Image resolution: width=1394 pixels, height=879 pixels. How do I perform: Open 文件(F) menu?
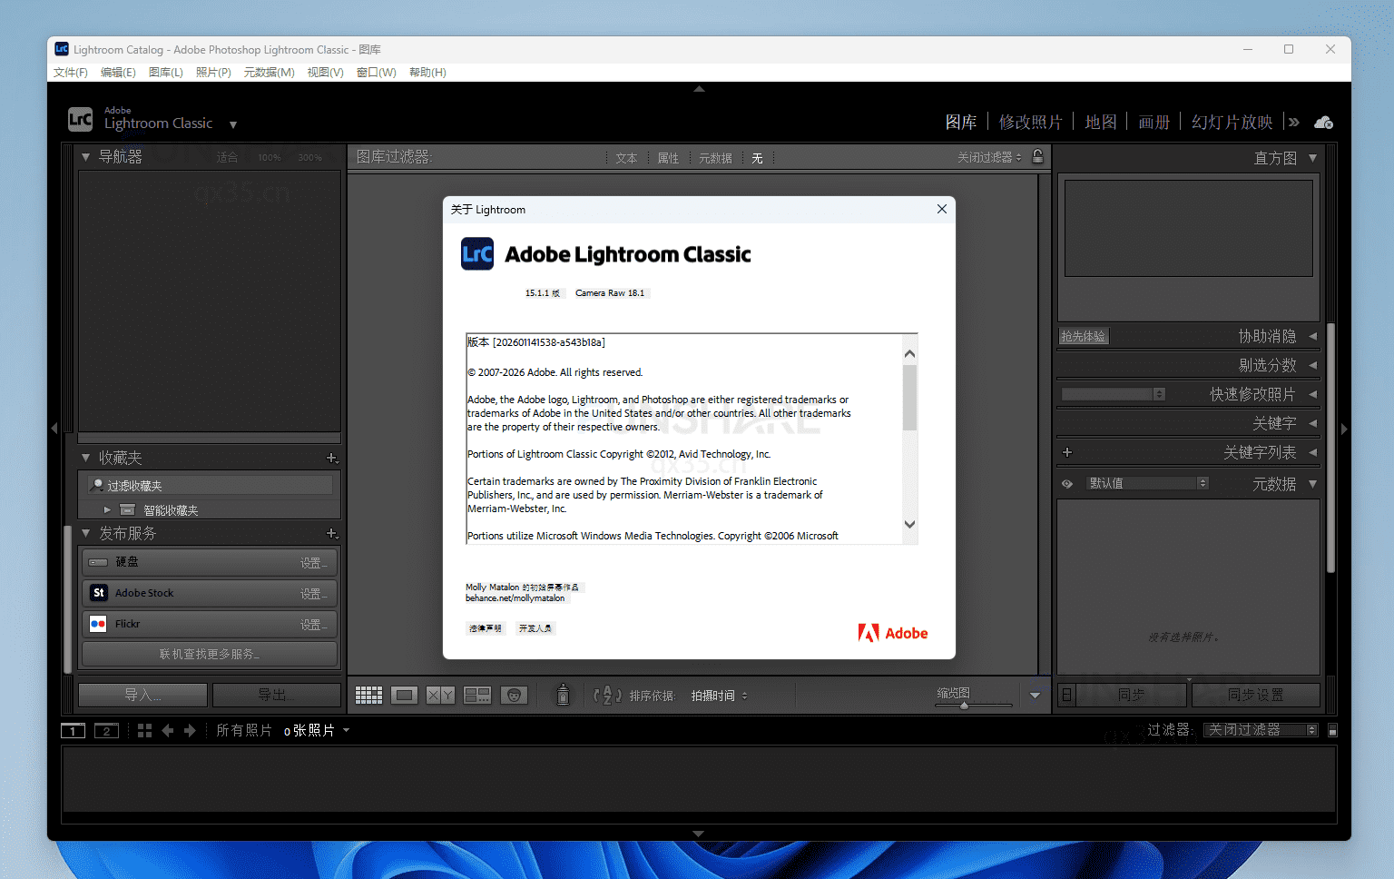(71, 73)
